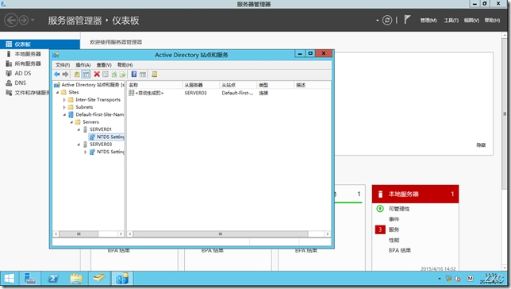Select Subnets tree item
Image resolution: width=511 pixels, height=289 pixels.
tap(84, 107)
